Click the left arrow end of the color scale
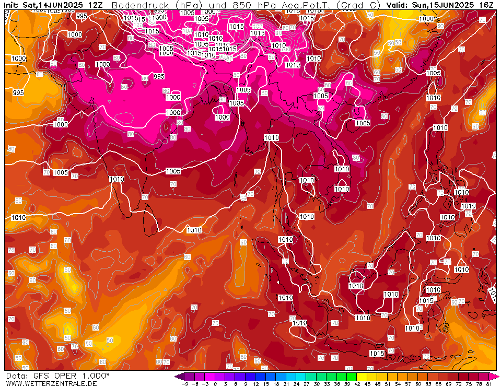This screenshot has height=387, width=501. [179, 376]
